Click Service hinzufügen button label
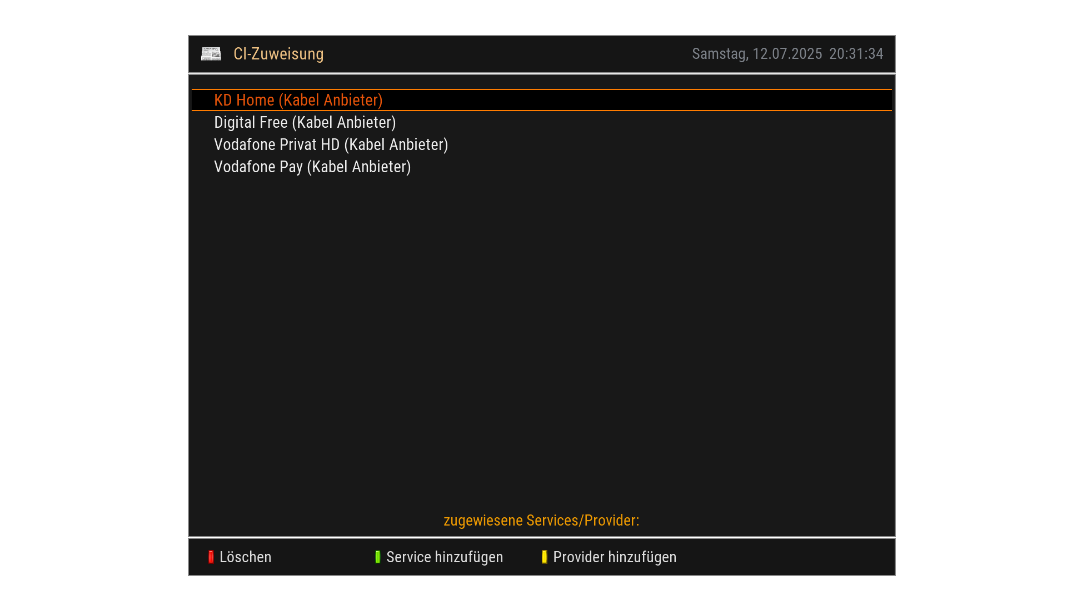Viewport: 1067px width, 600px height. [445, 557]
